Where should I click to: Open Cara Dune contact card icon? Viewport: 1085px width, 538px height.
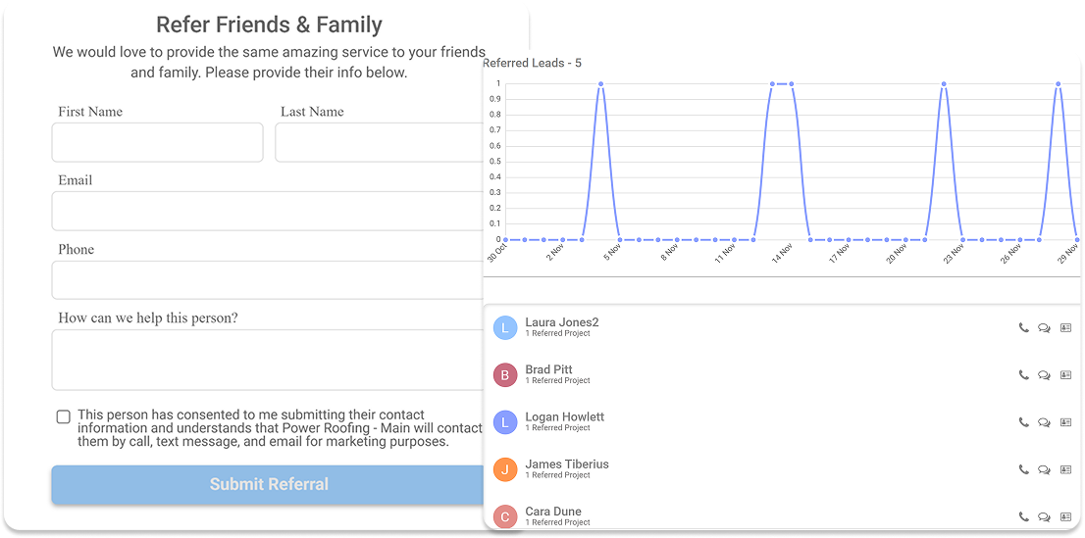[x=1065, y=516]
